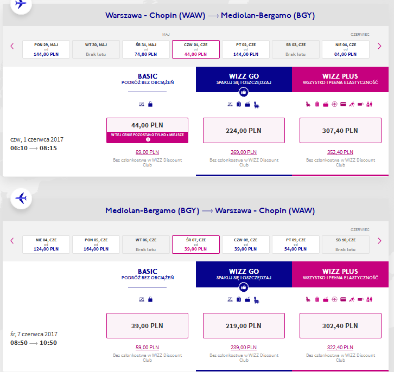The height and width of the screenshot is (372, 394).
Task: Click the return WIZZ PLUS airport check-in plane icon
Action: [334, 299]
